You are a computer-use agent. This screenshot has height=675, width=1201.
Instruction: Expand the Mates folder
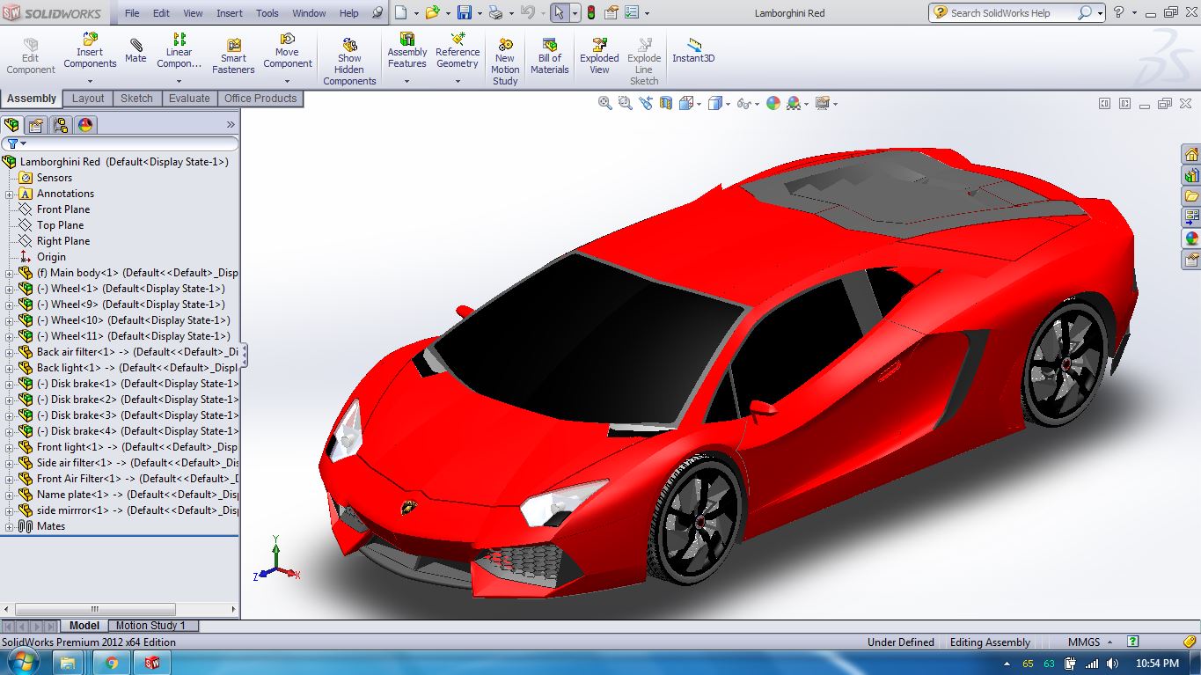(10, 526)
